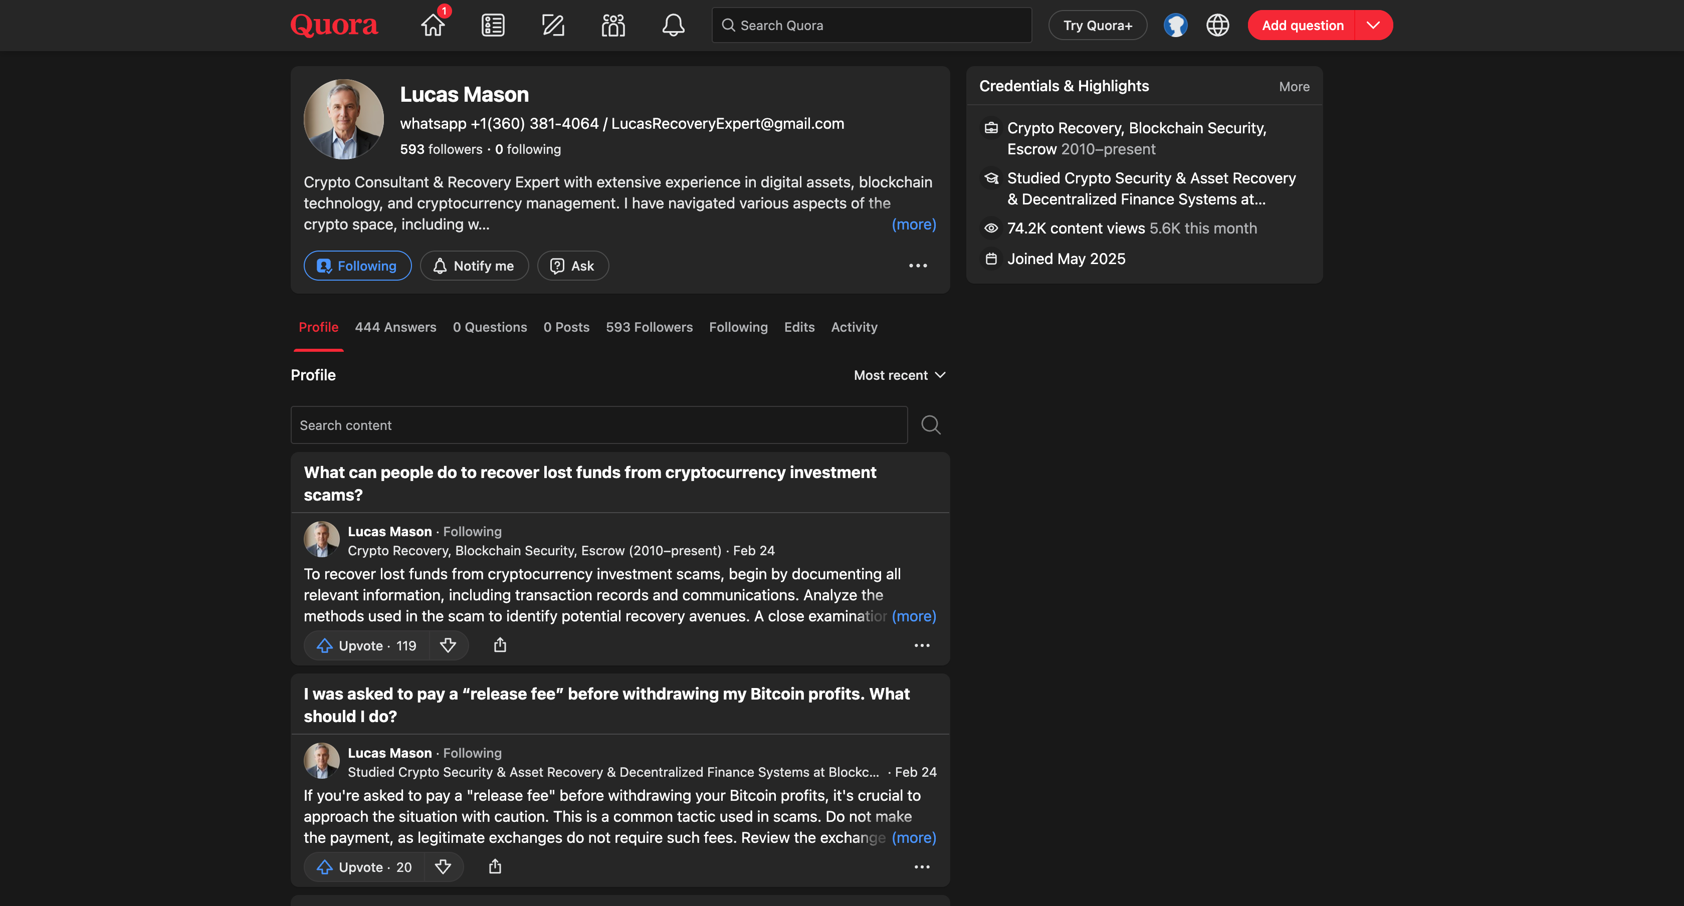This screenshot has height=906, width=1684.
Task: Click the Lucas Mason profile heading
Action: tap(464, 95)
